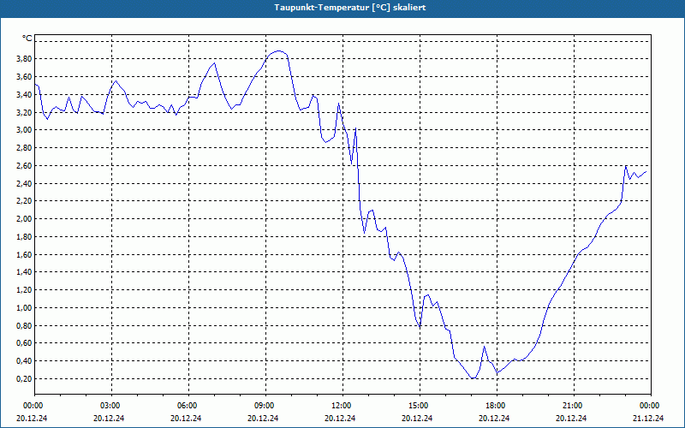Screen dimensions: 685x428
Task: Select the 1,20 y-axis value
Action: point(25,290)
